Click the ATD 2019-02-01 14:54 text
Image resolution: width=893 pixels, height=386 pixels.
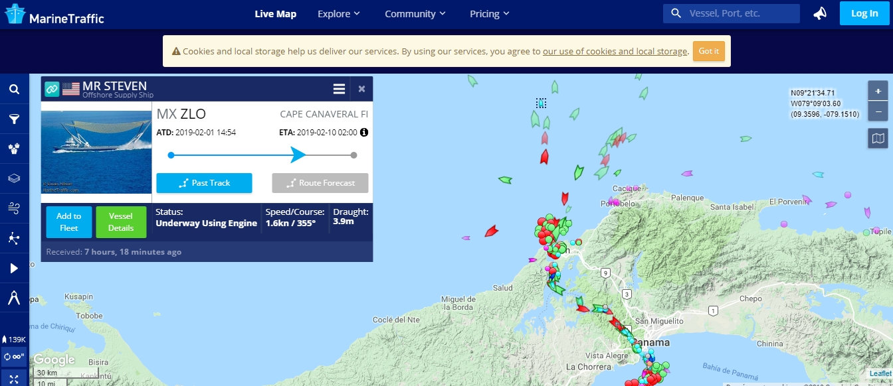(x=196, y=133)
